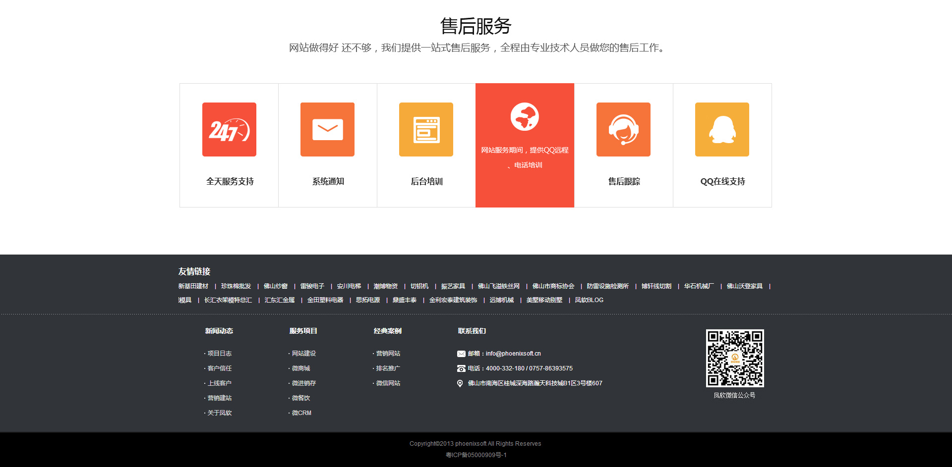Select the headset after-sales tracking icon
The image size is (952, 467).
pos(623,130)
